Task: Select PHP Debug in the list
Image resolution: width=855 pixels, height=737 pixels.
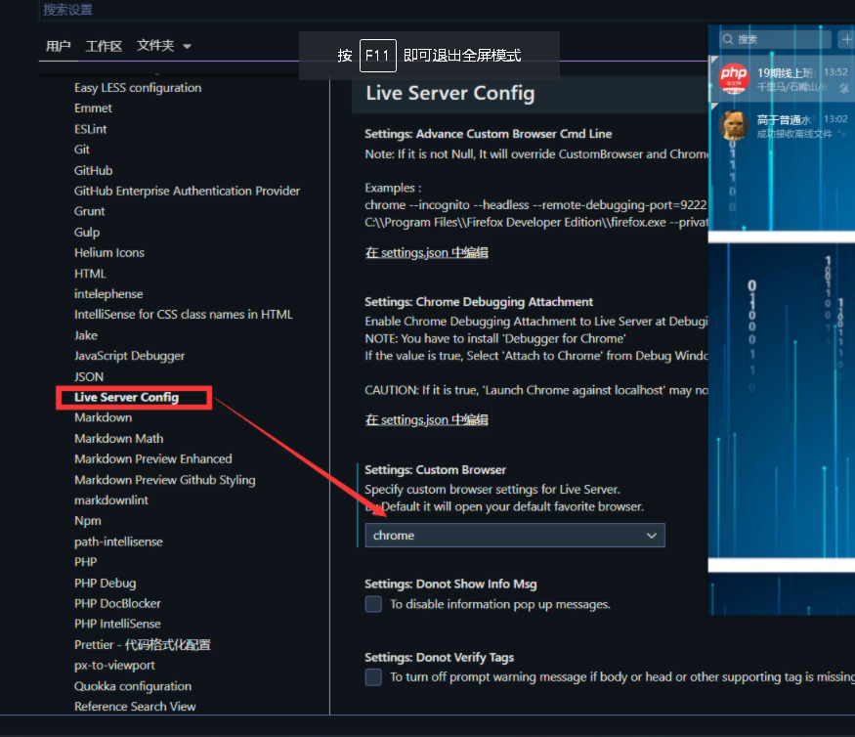Action: (106, 583)
